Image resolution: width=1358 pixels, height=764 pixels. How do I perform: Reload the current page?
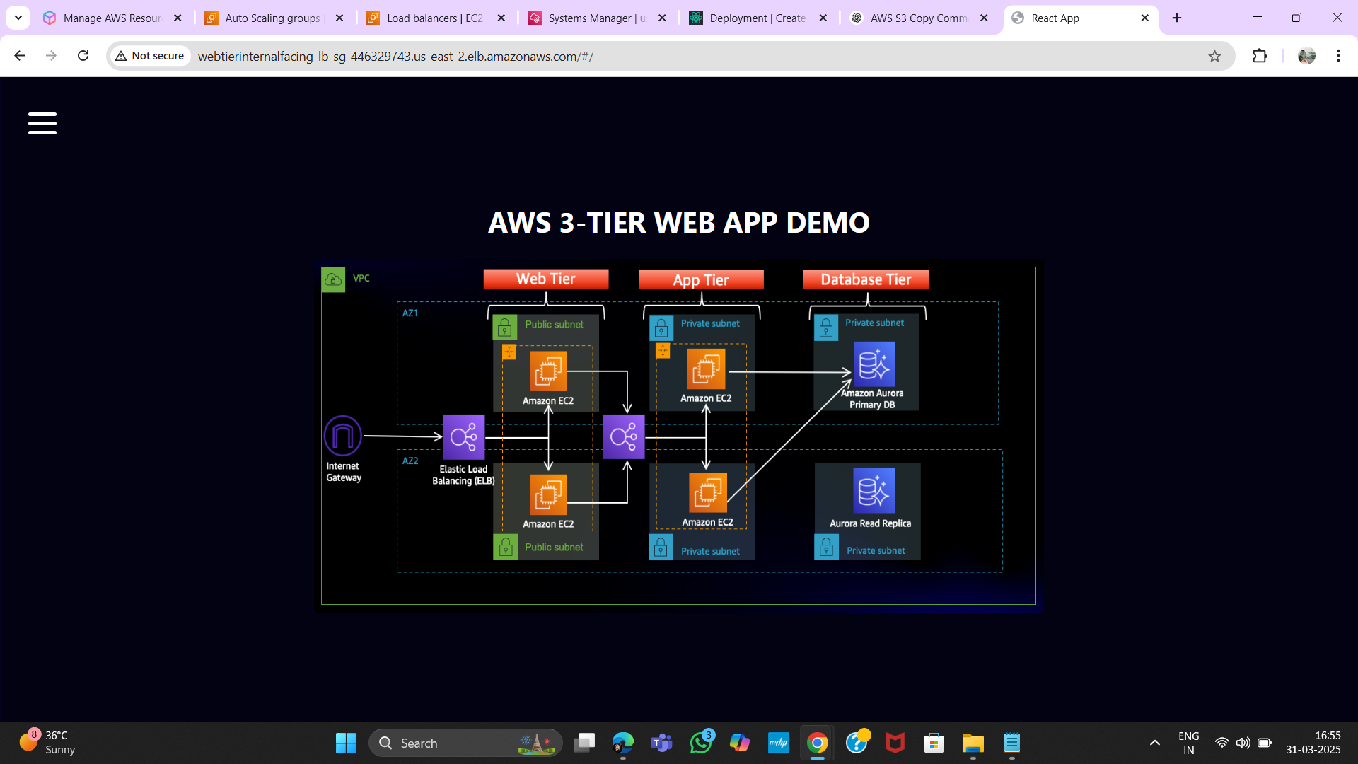click(83, 56)
